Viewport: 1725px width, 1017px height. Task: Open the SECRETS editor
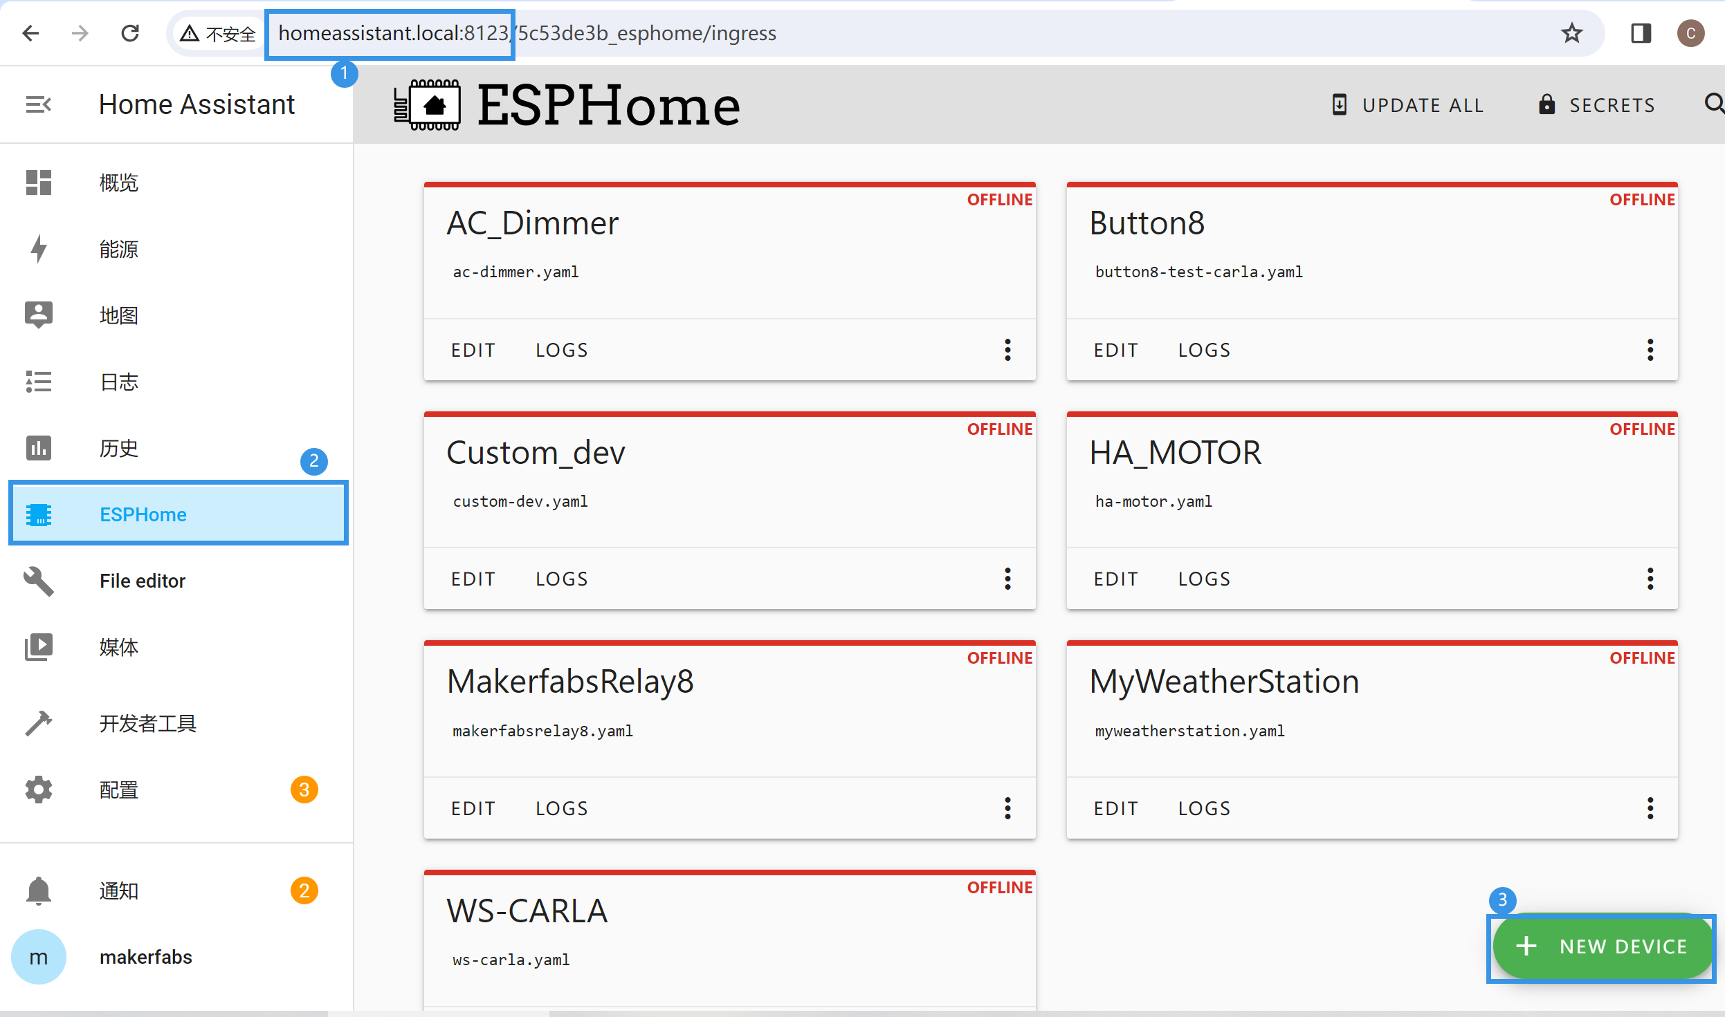[1597, 105]
